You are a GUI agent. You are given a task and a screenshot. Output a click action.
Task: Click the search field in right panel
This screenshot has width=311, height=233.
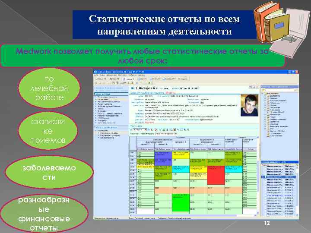click(x=279, y=90)
